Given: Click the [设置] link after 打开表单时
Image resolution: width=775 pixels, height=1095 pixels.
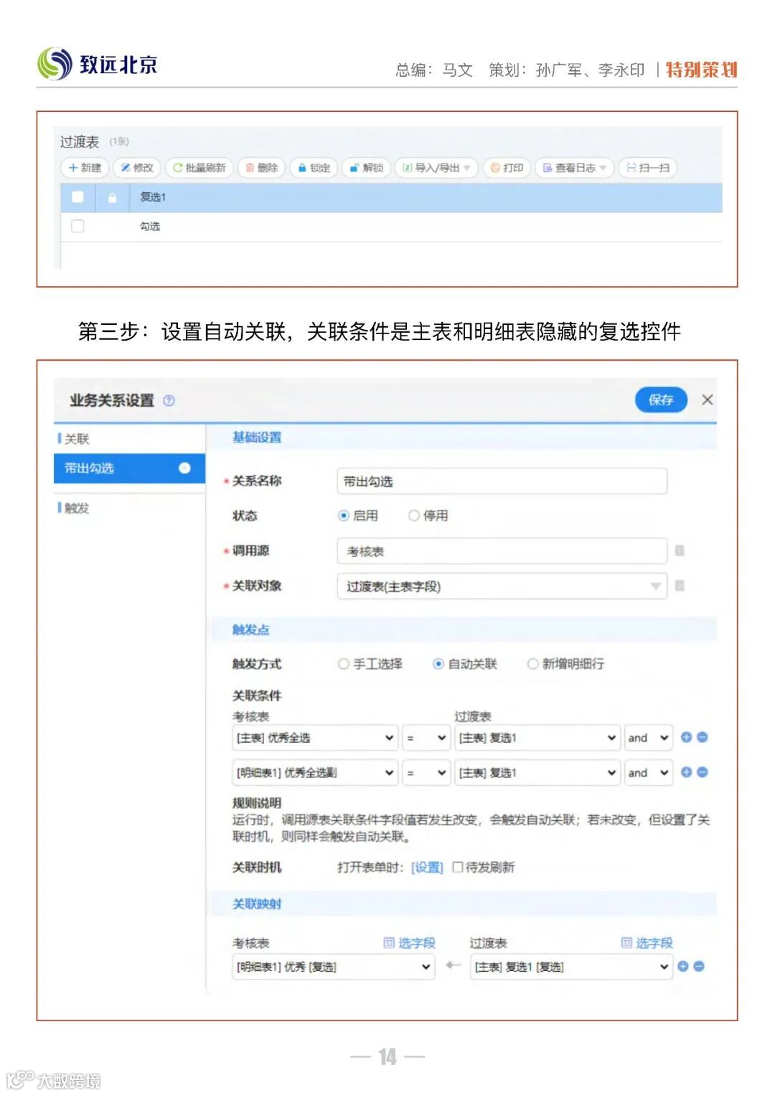Looking at the screenshot, I should 427,868.
